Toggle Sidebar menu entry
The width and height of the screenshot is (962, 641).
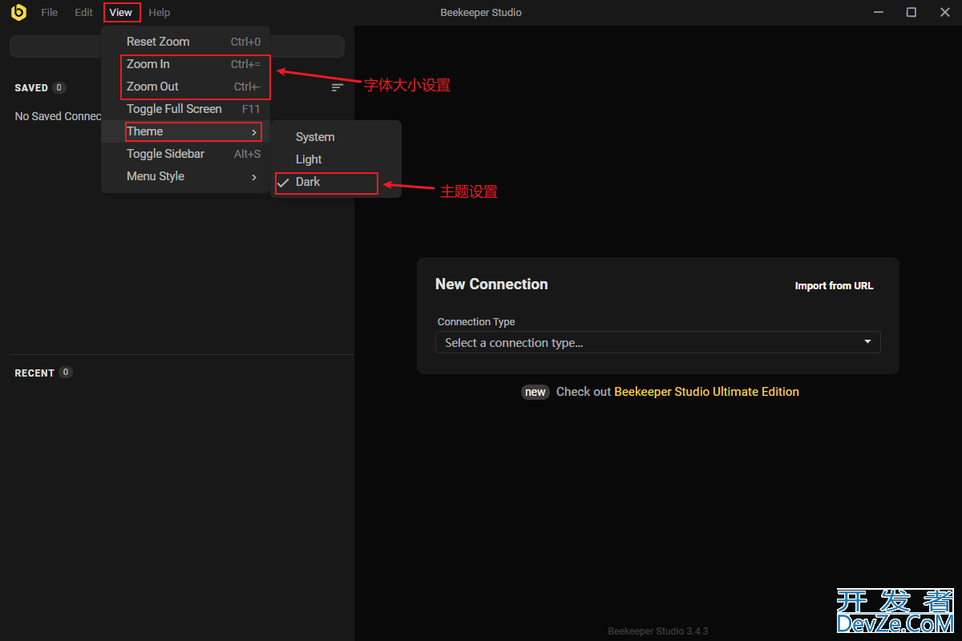[x=186, y=154]
